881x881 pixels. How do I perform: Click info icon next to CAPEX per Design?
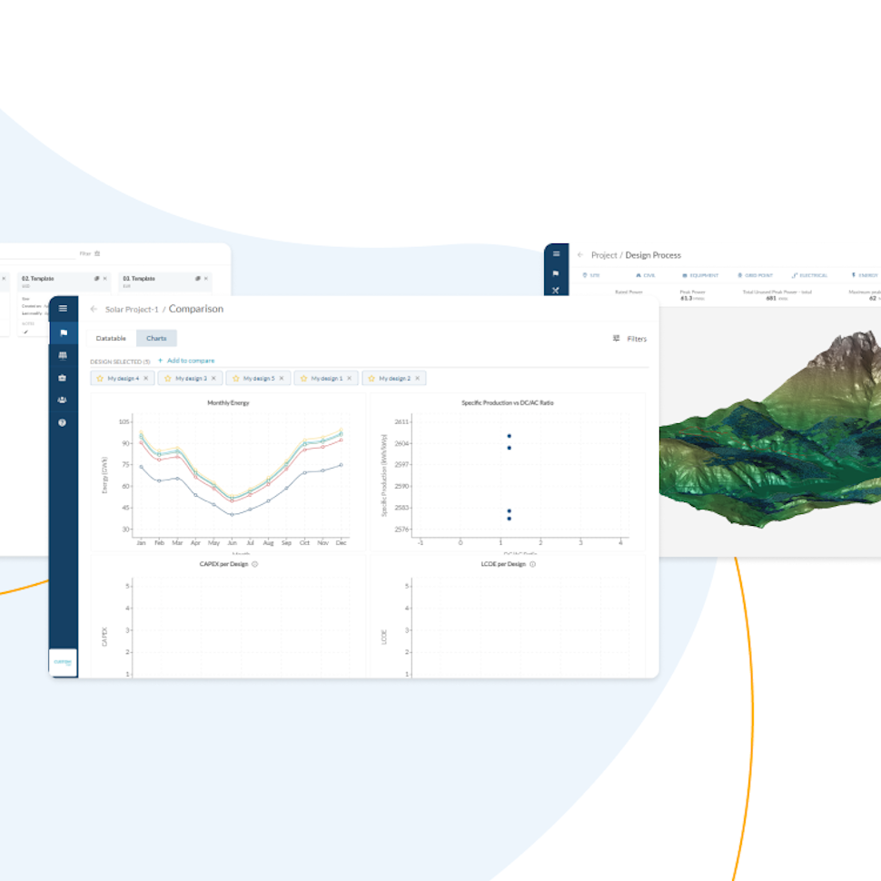254,564
